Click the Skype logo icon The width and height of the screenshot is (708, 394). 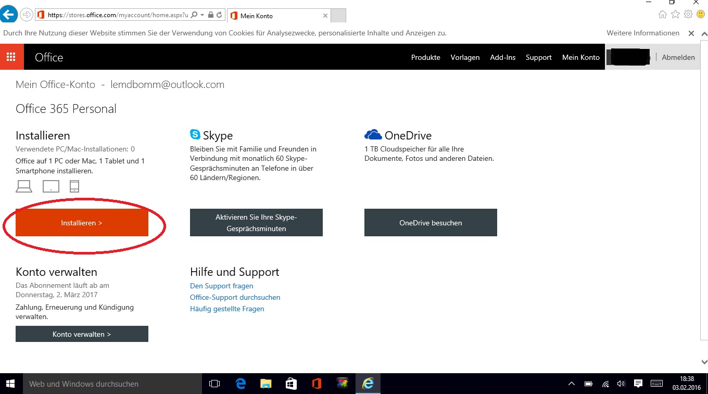tap(195, 134)
